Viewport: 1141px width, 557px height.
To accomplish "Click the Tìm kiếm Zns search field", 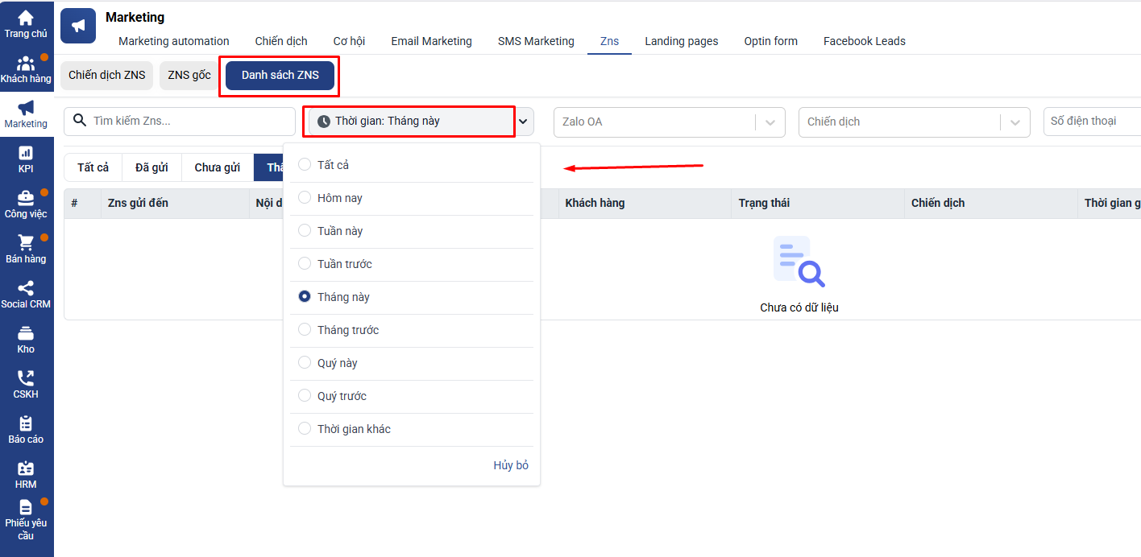I will pyautogui.click(x=189, y=122).
